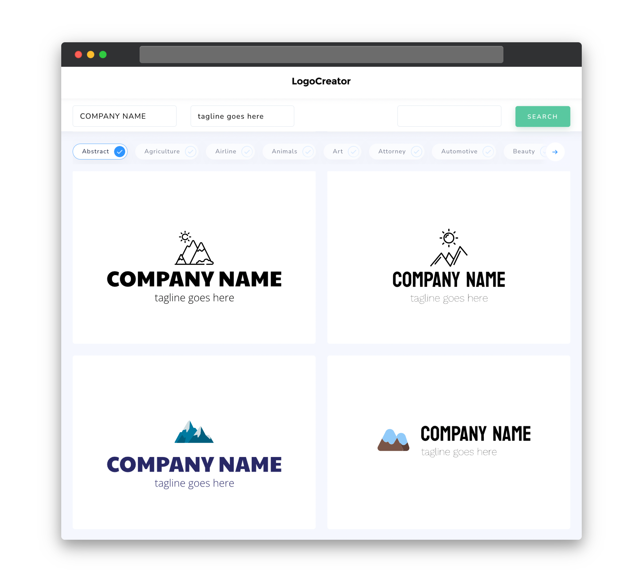Image resolution: width=643 pixels, height=582 pixels.
Task: Select the bottom-right horizontal logo thumbnail
Action: coord(448,443)
